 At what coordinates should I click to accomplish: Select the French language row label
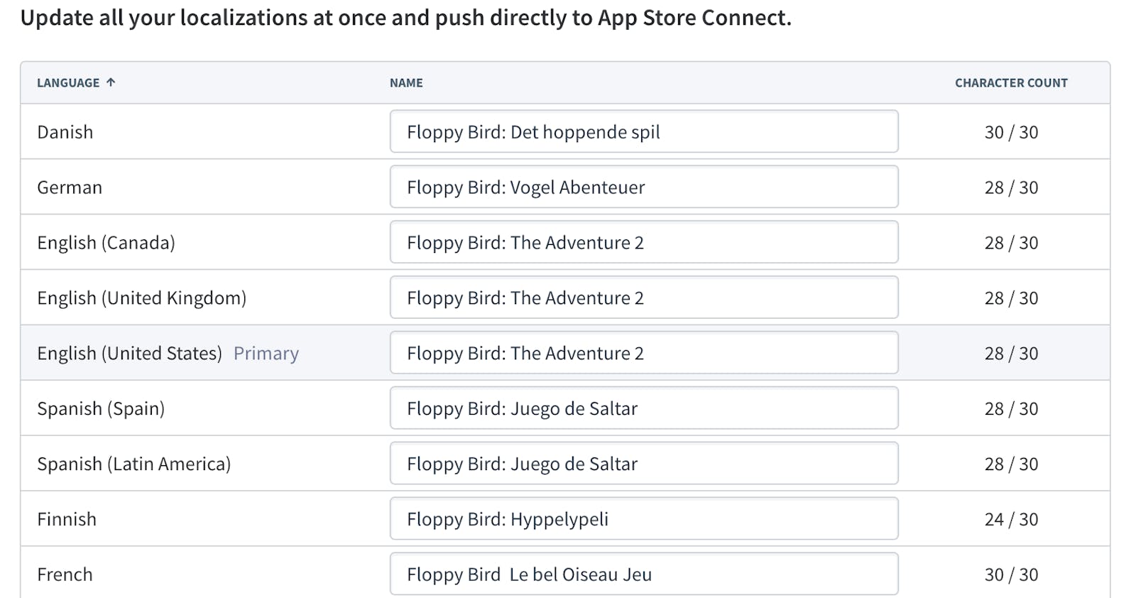pyautogui.click(x=65, y=575)
